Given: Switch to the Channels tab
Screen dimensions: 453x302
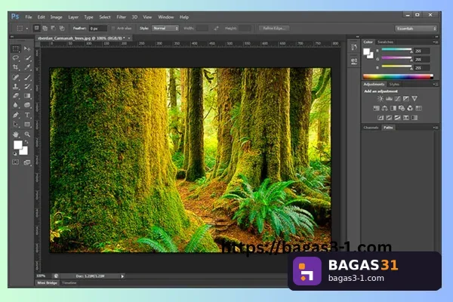Looking at the screenshot, I should point(371,128).
